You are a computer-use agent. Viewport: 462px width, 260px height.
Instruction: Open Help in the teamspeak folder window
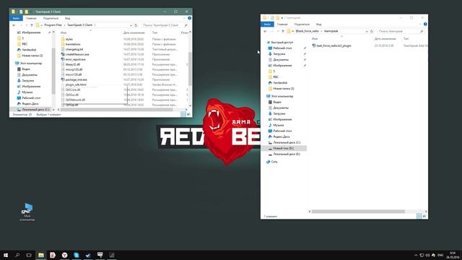click(x=425, y=24)
